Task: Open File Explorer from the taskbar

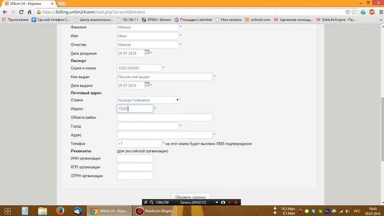Action: click(x=43, y=211)
